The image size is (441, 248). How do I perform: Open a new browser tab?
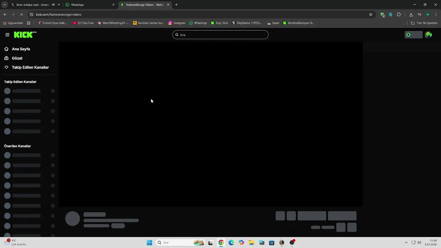[x=176, y=5]
